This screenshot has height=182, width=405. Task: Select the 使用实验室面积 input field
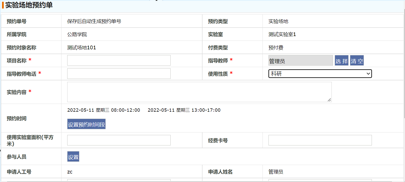(119, 140)
